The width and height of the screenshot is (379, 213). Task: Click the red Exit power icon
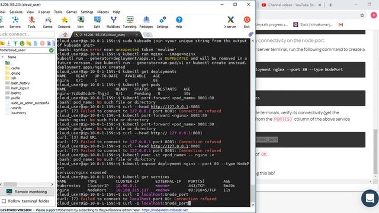tap(247, 22)
